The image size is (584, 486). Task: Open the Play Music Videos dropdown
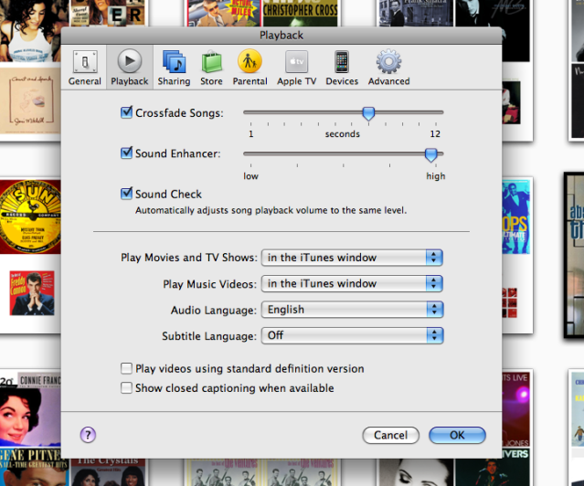pos(352,284)
